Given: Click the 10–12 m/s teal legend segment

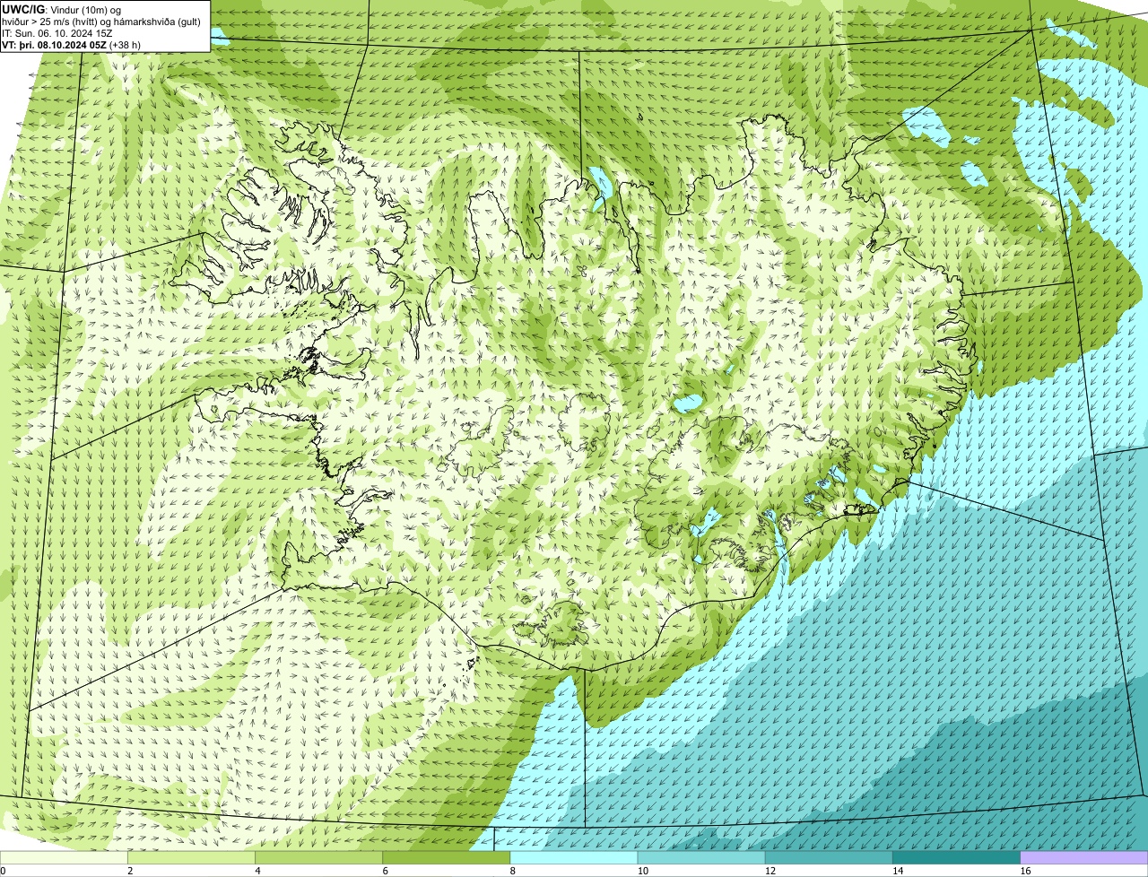Looking at the screenshot, I should coord(701,857).
